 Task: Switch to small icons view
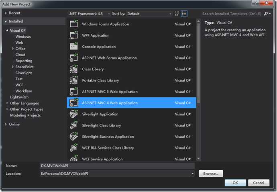(177, 14)
